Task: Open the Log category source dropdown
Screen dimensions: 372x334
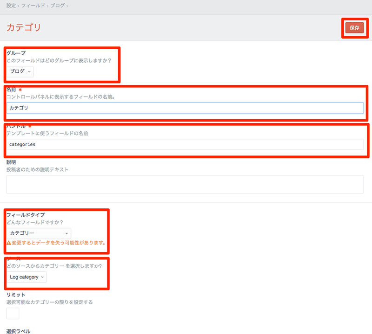Action: tap(27, 277)
